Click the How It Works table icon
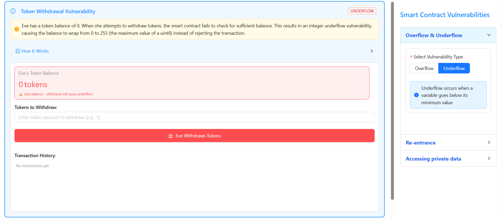Viewport: 502px width, 219px height. pos(18,51)
